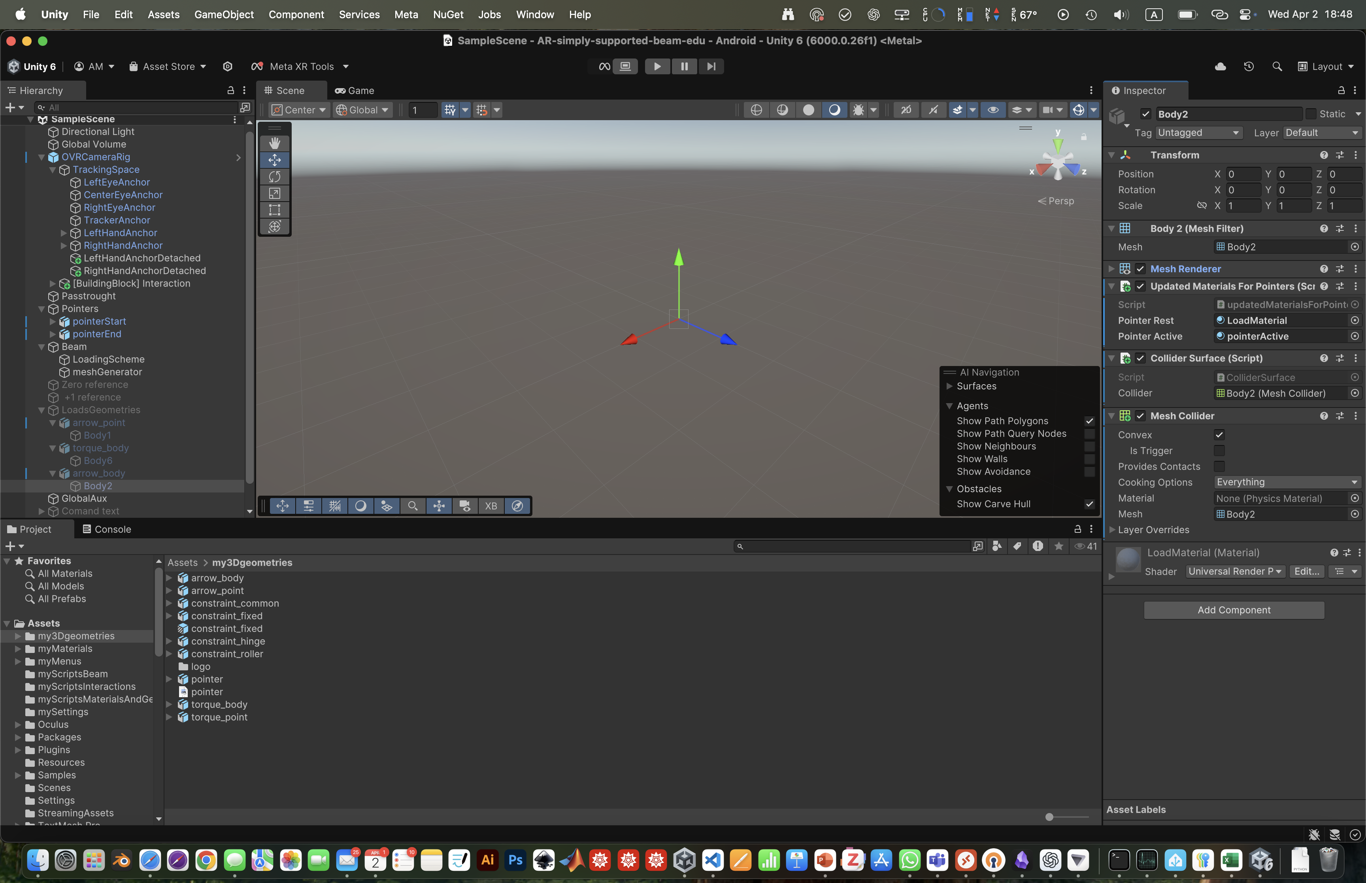Screen dimensions: 1366x883
Task: Open the Window menu
Action: (x=535, y=14)
